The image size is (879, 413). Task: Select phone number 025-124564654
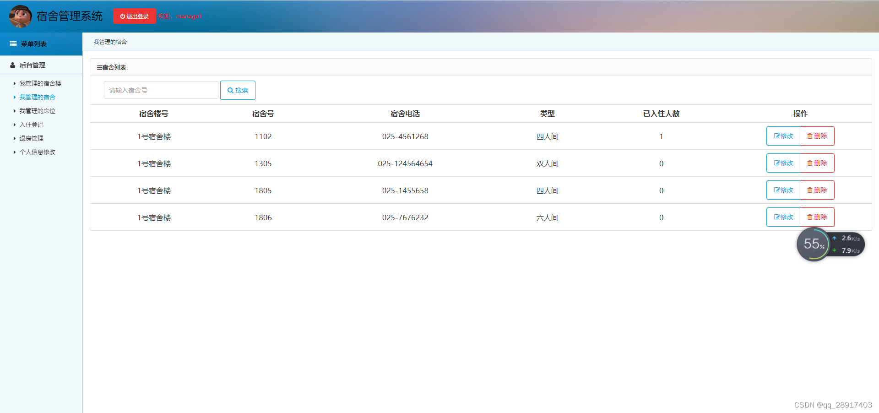pyautogui.click(x=405, y=163)
